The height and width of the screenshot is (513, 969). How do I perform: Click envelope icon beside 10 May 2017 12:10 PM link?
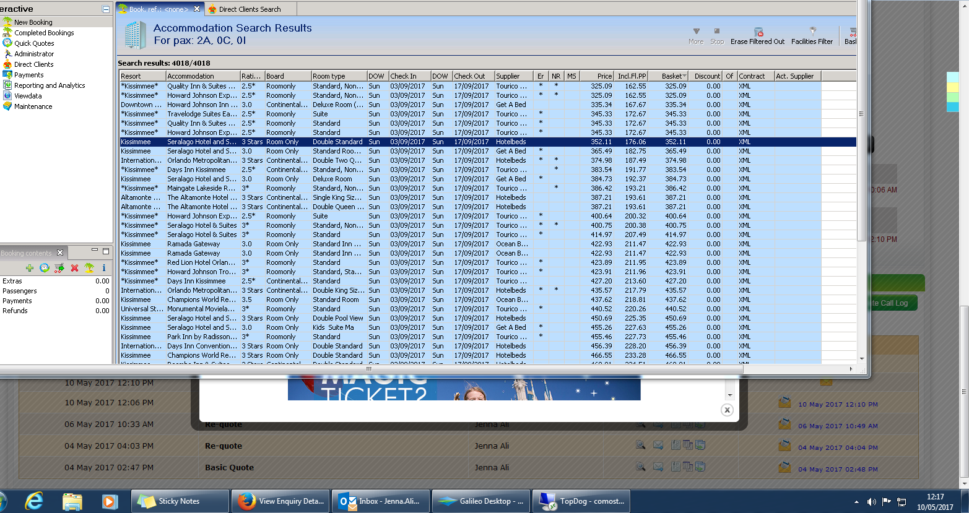[784, 402]
